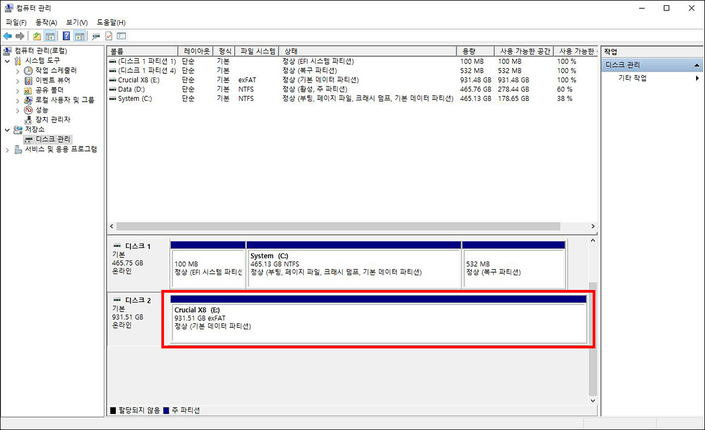Open the 기타 작업 submenu arrow
Image resolution: width=705 pixels, height=430 pixels.
[x=697, y=78]
